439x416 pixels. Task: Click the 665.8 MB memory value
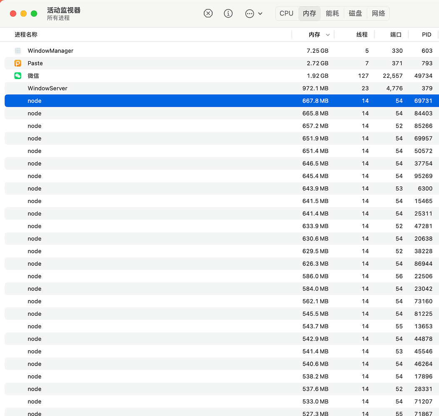315,113
